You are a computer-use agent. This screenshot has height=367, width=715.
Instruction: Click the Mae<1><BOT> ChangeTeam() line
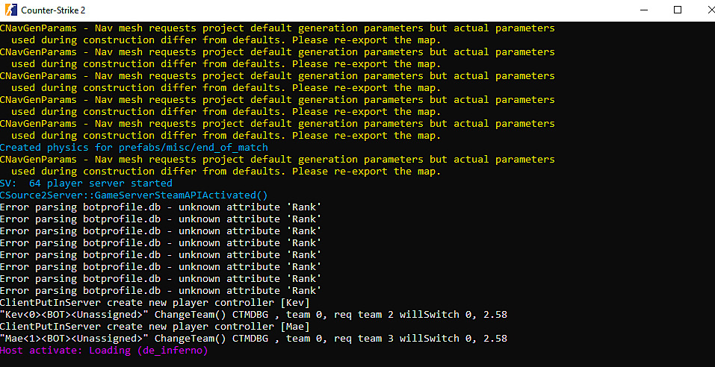point(253,339)
